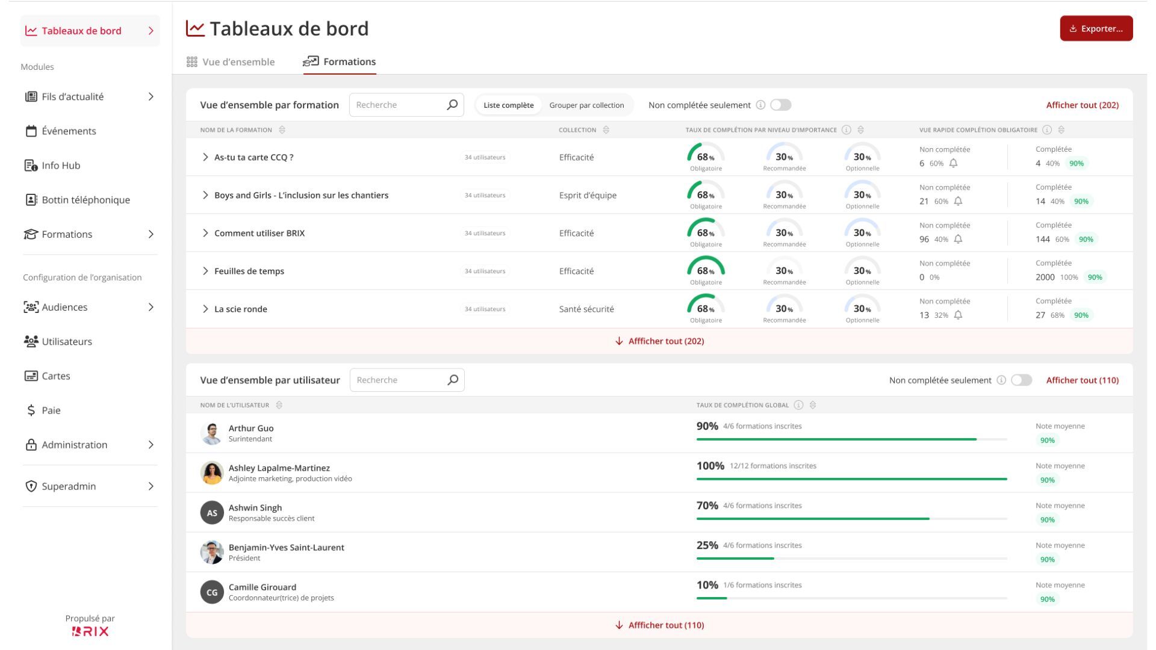1156x650 pixels.
Task: Click Affficher tout (202) bottom bar
Action: tap(659, 341)
